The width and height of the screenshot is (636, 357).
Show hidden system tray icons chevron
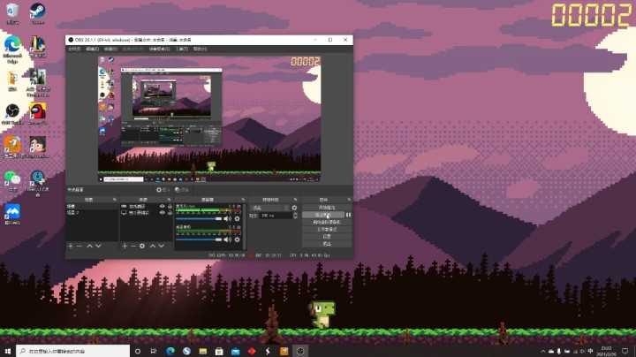542,351
